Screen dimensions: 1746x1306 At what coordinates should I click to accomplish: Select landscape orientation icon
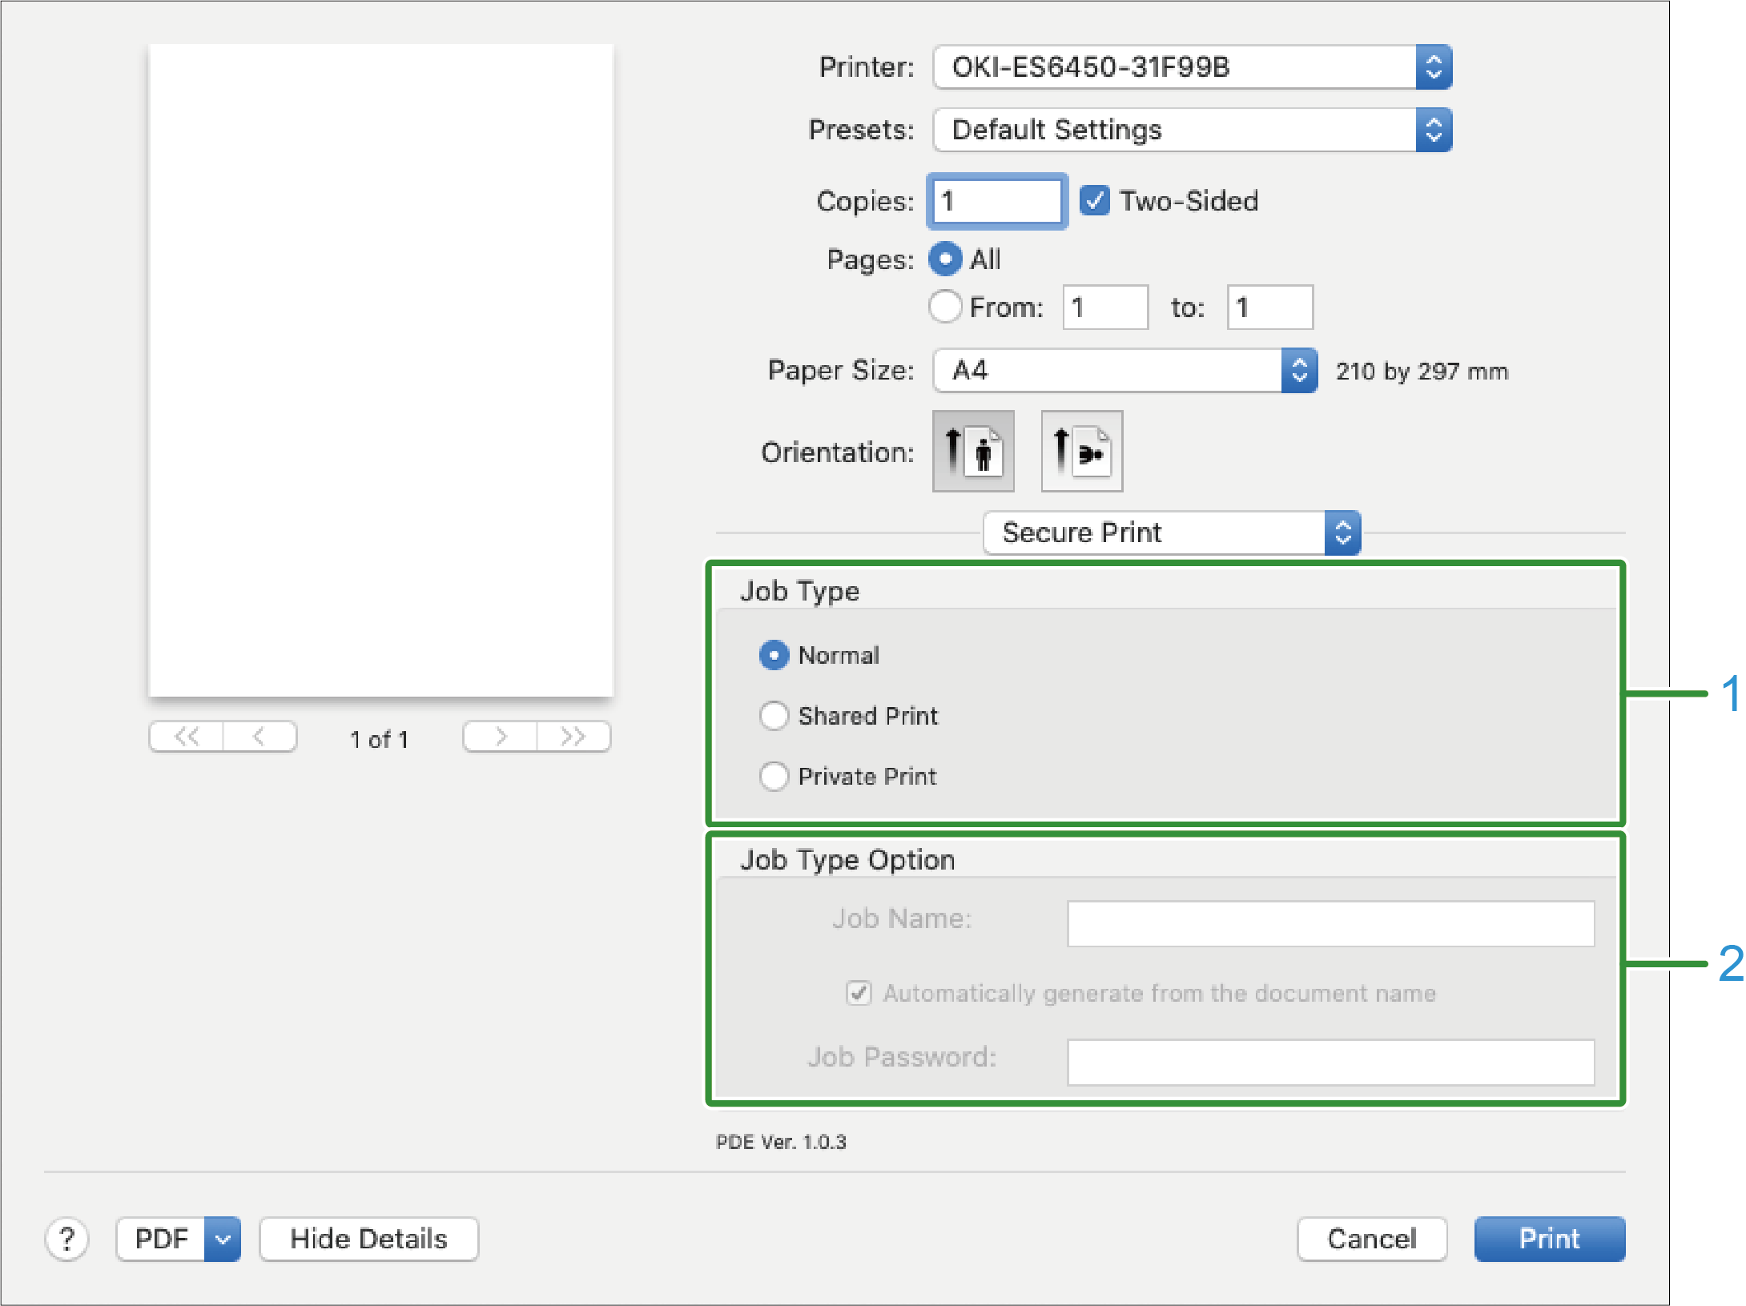point(1081,451)
